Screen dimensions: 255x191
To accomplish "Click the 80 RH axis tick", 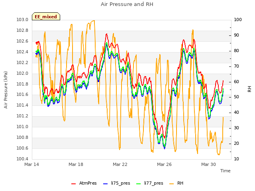I will pos(236,51).
